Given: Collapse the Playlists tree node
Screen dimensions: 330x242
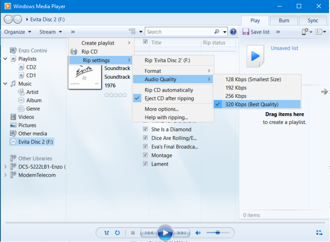Looking at the screenshot, I should coord(5,59).
